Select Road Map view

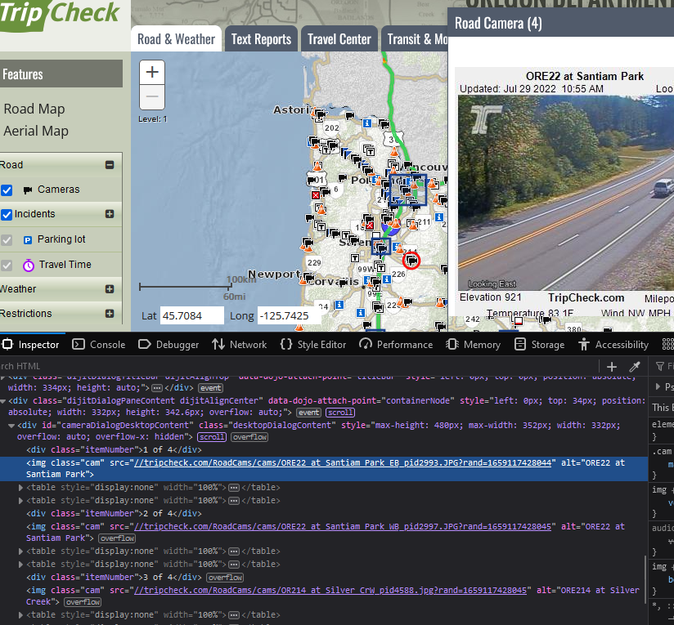point(34,109)
